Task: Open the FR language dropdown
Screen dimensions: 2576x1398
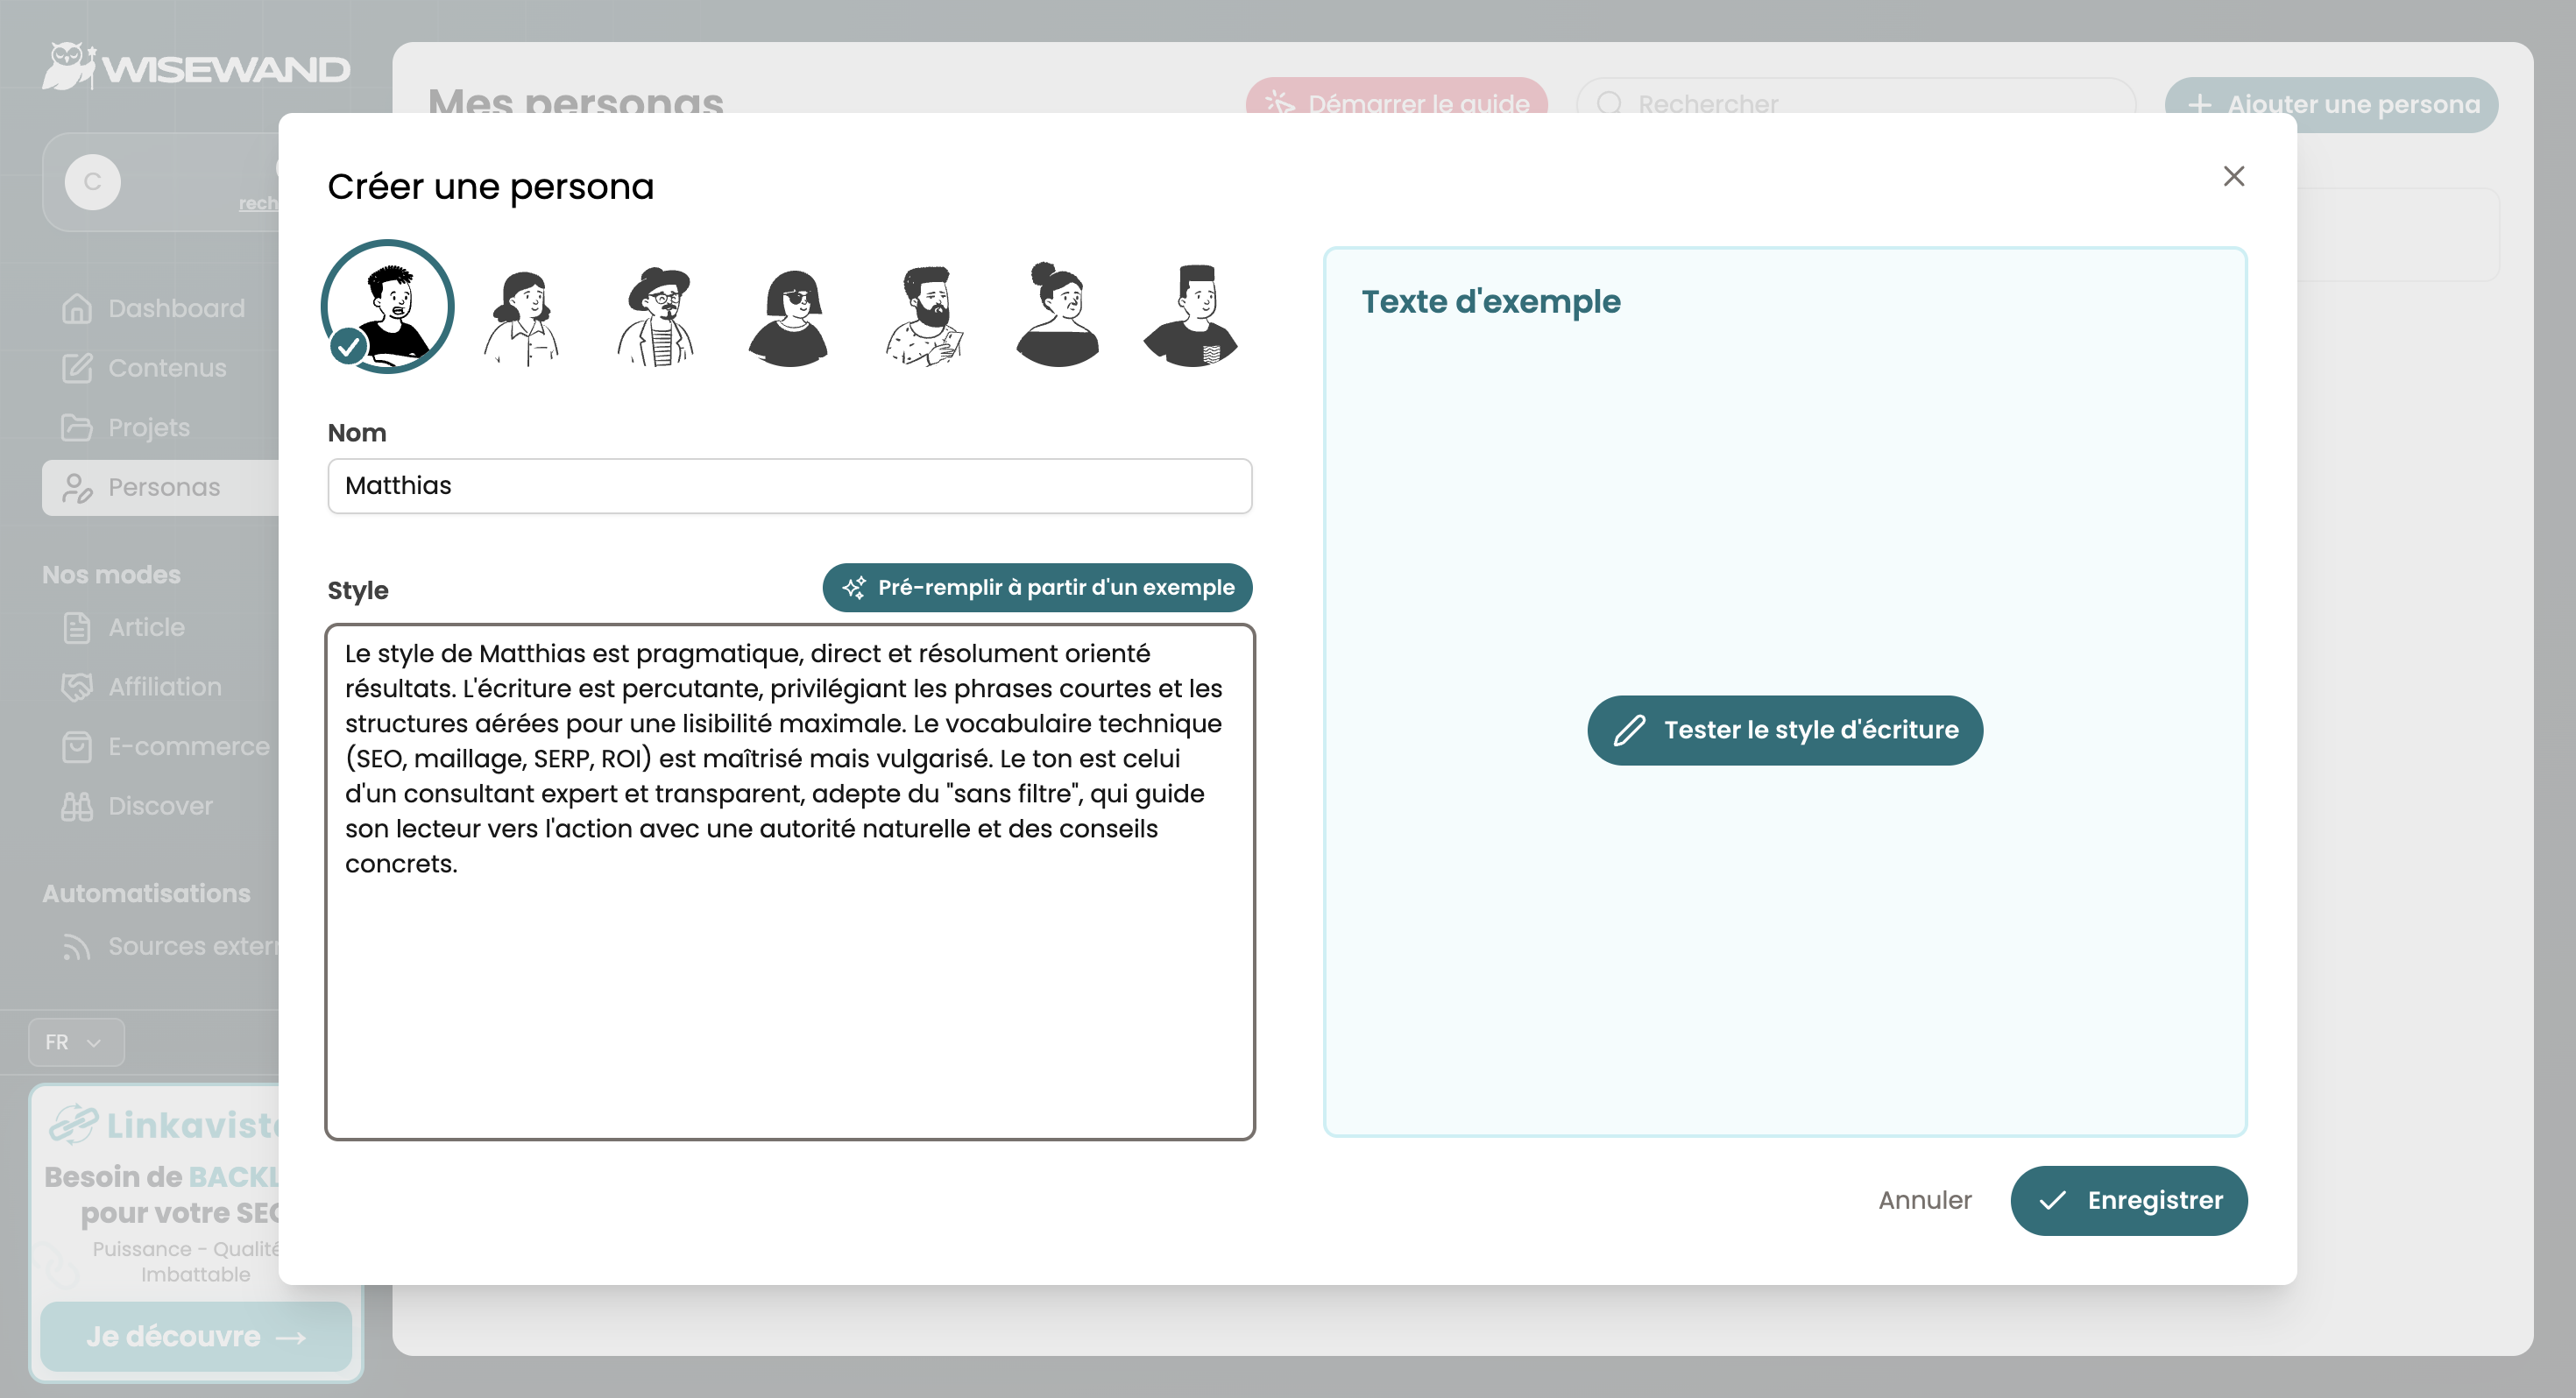Action: point(75,1042)
